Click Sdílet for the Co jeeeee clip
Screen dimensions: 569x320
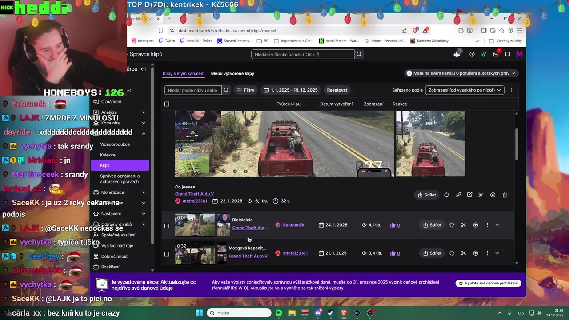pyautogui.click(x=427, y=195)
